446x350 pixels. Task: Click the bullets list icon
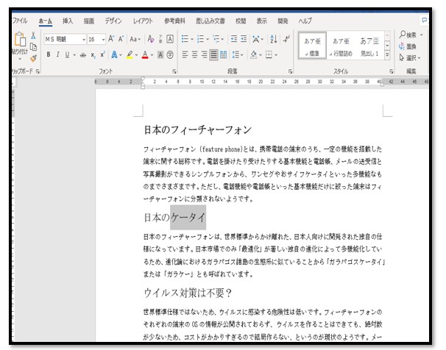click(x=185, y=39)
